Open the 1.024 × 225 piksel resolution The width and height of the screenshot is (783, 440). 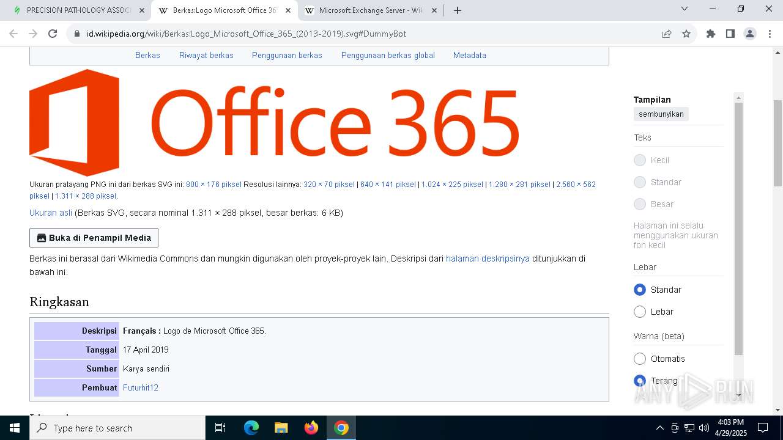click(452, 184)
